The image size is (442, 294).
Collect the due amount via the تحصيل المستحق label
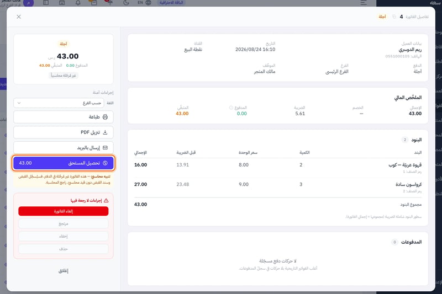coord(84,163)
